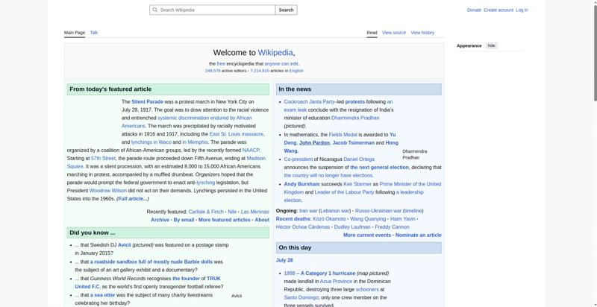Open the roadside sandbox Barbie dolls link

click(x=151, y=262)
